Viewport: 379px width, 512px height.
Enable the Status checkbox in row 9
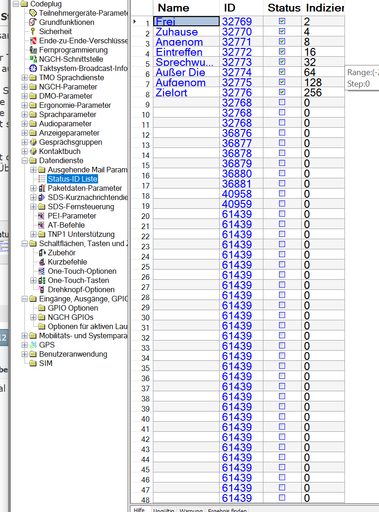282,102
